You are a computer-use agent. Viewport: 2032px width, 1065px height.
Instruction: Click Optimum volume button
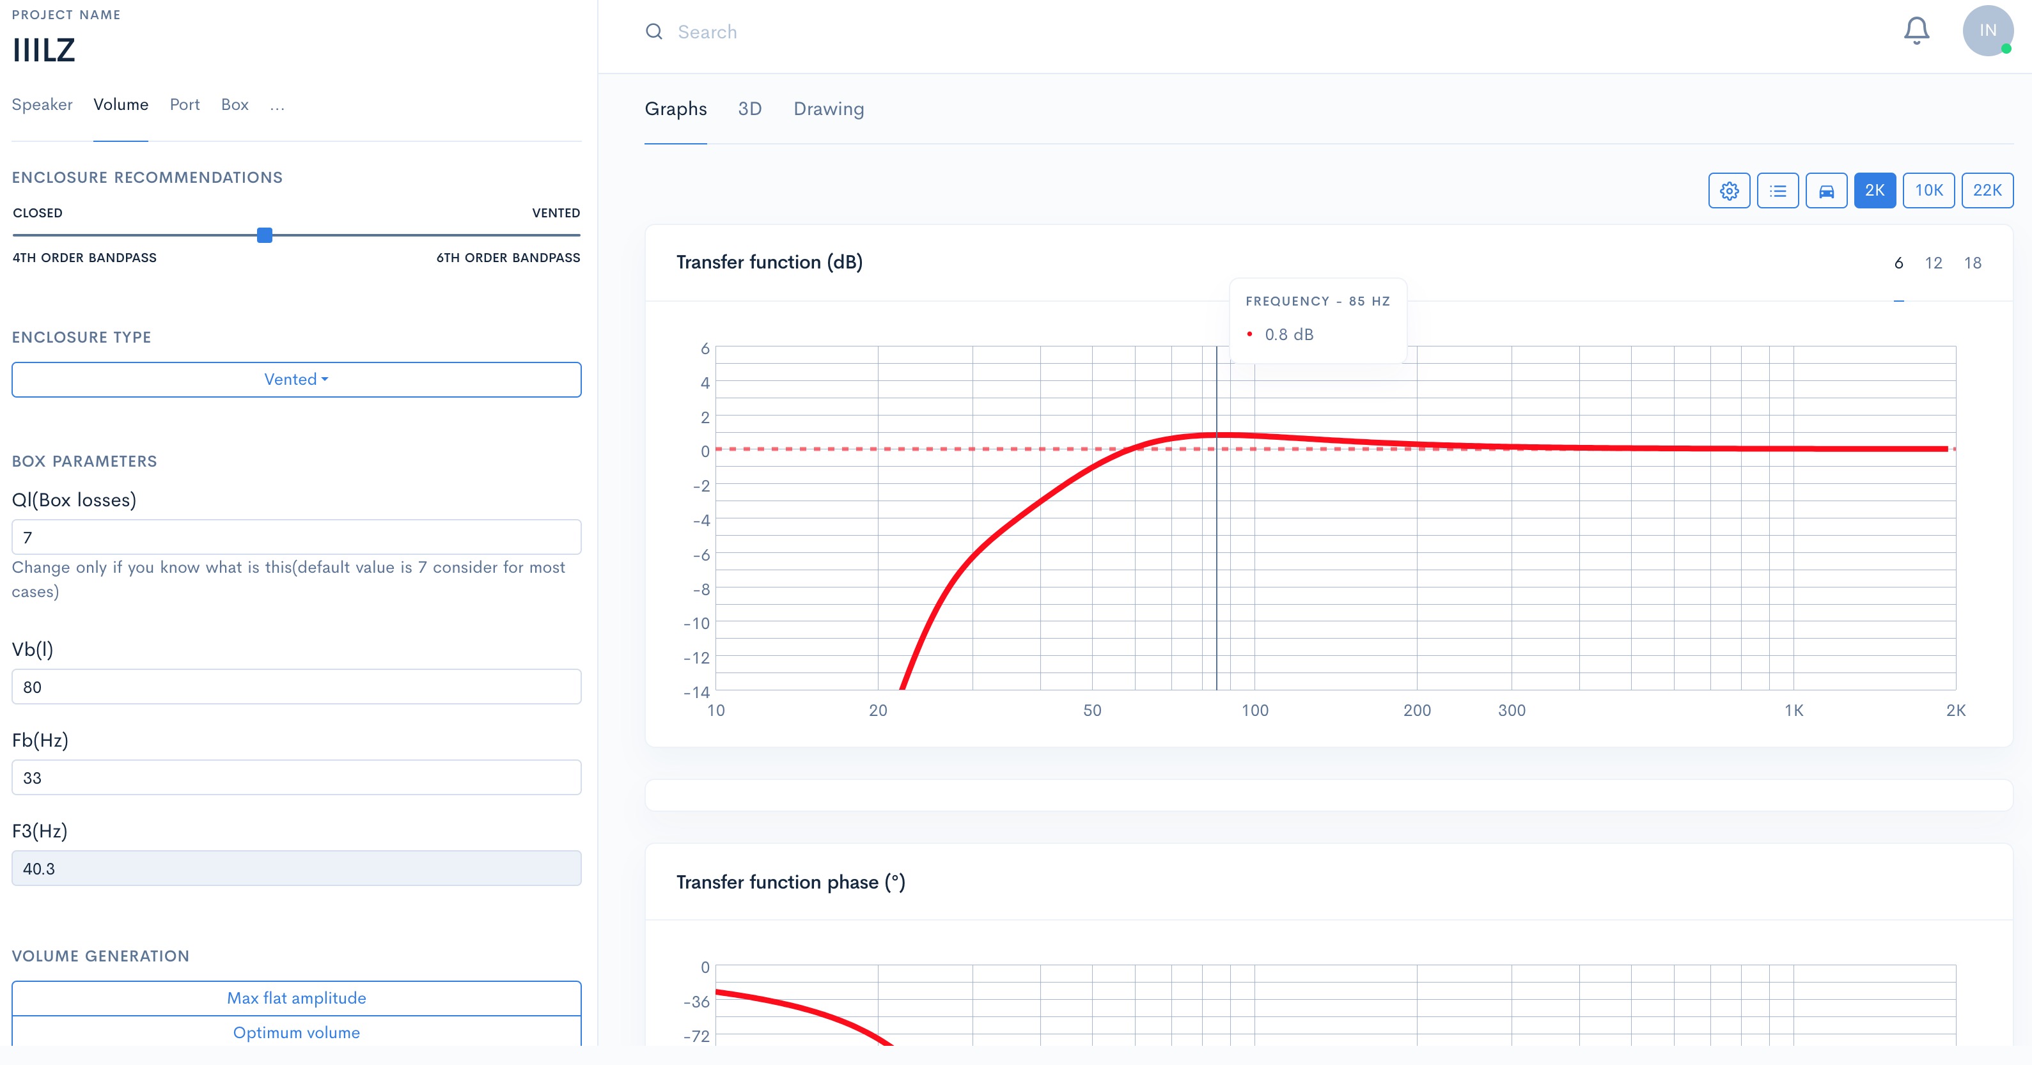tap(297, 1032)
